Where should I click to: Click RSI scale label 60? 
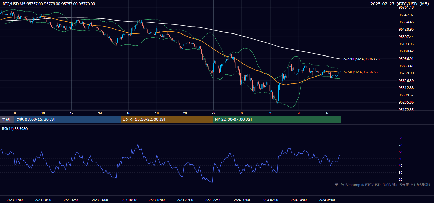click(400, 152)
